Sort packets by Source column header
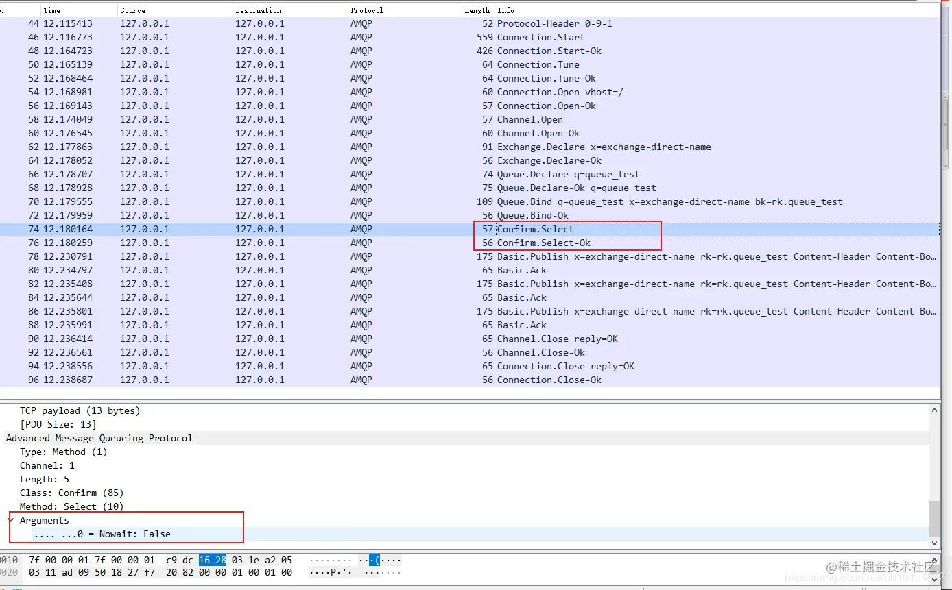This screenshot has width=952, height=590. coord(174,10)
